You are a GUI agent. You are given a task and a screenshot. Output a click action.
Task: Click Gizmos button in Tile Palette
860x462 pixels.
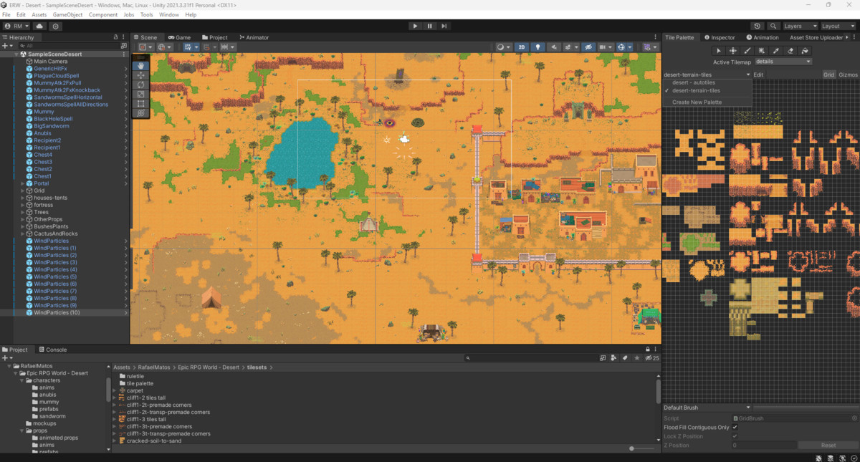pos(848,74)
